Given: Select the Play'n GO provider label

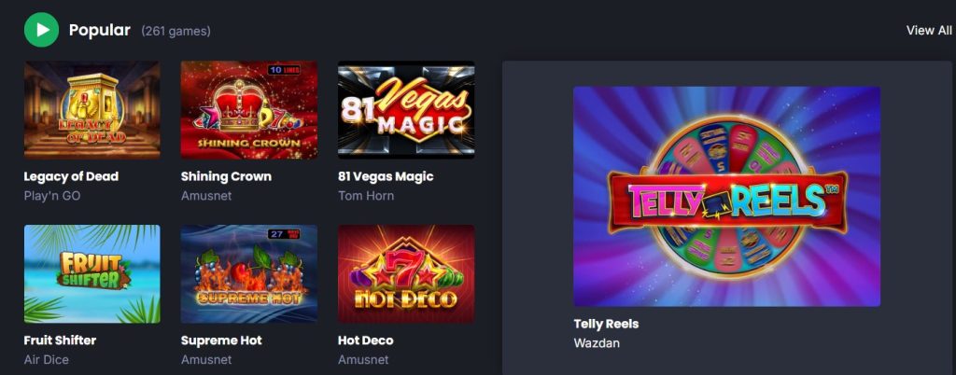Looking at the screenshot, I should tap(52, 196).
